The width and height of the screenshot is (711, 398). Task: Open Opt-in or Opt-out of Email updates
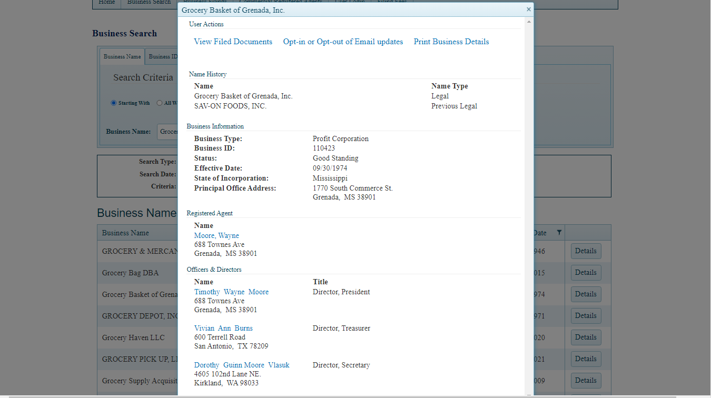click(x=343, y=42)
